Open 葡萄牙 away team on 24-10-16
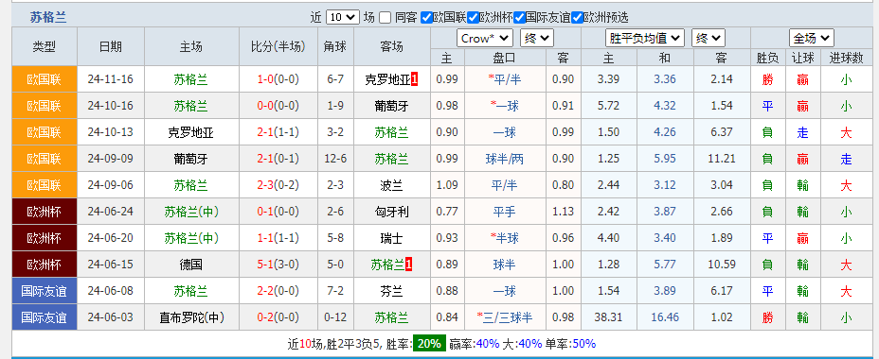This screenshot has height=359, width=879. point(392,106)
